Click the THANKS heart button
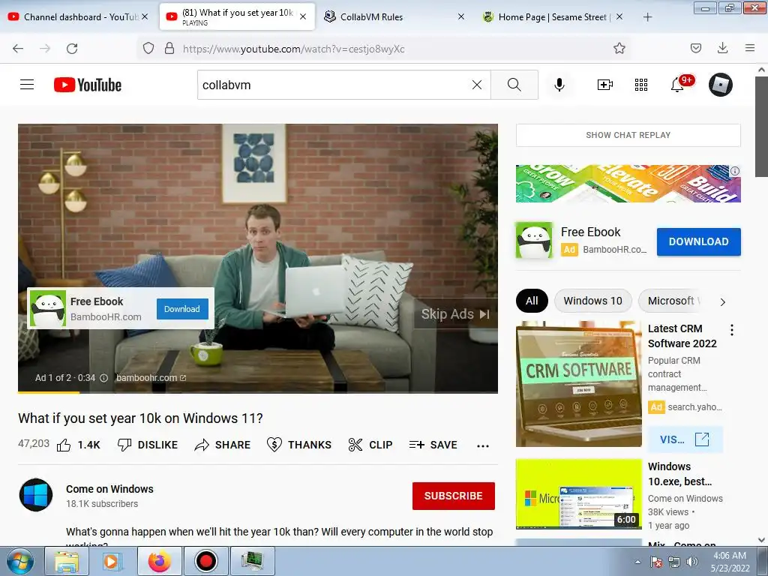This screenshot has height=576, width=768. pyautogui.click(x=299, y=445)
